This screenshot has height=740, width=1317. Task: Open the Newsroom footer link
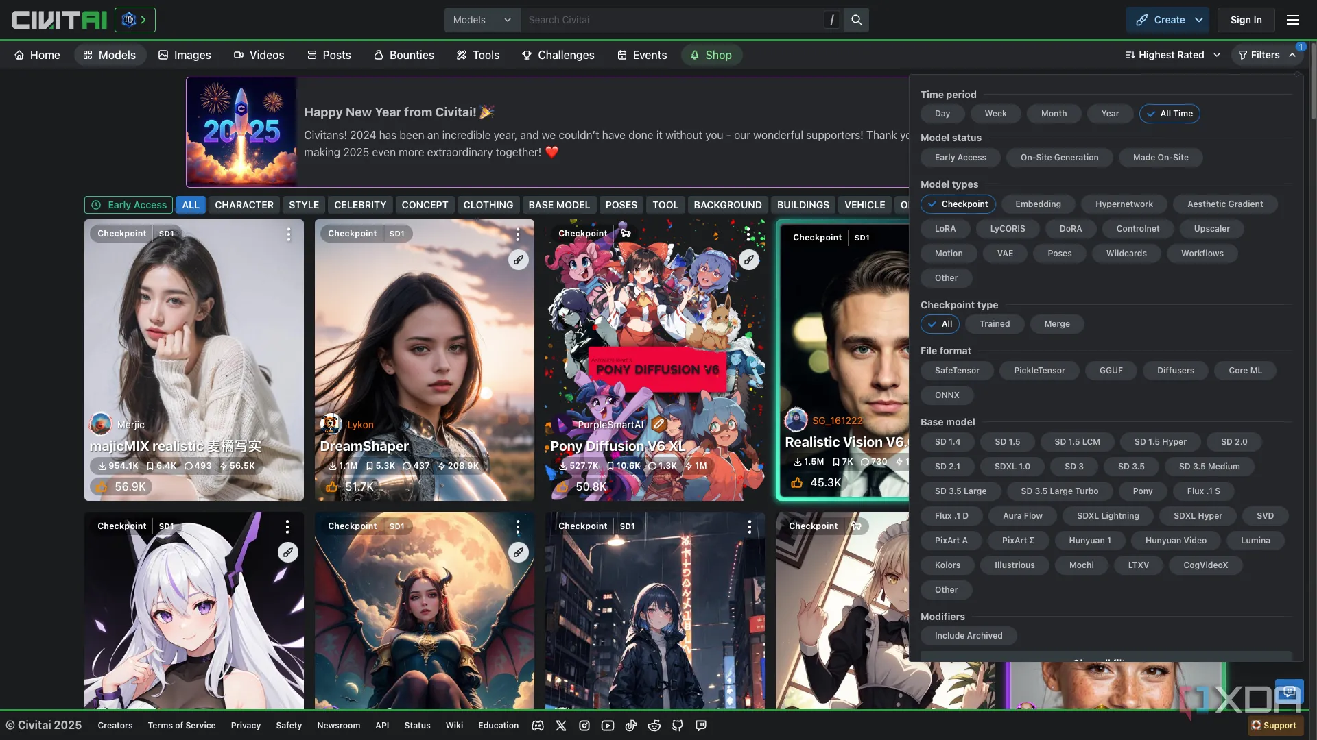[338, 726]
